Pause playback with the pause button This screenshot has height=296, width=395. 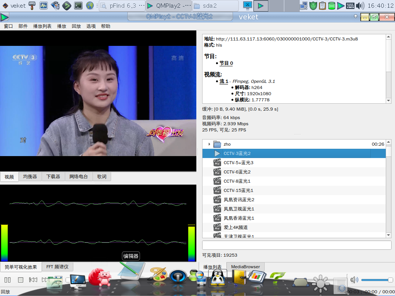tap(8, 280)
